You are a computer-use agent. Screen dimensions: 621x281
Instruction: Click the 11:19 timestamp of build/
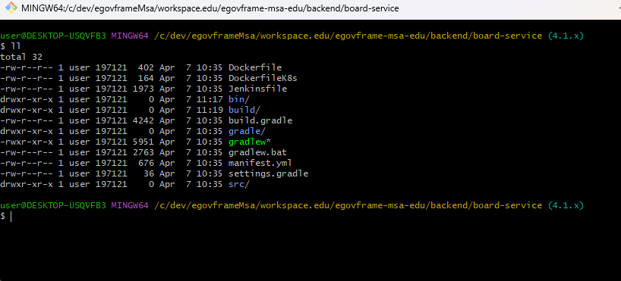pyautogui.click(x=210, y=110)
